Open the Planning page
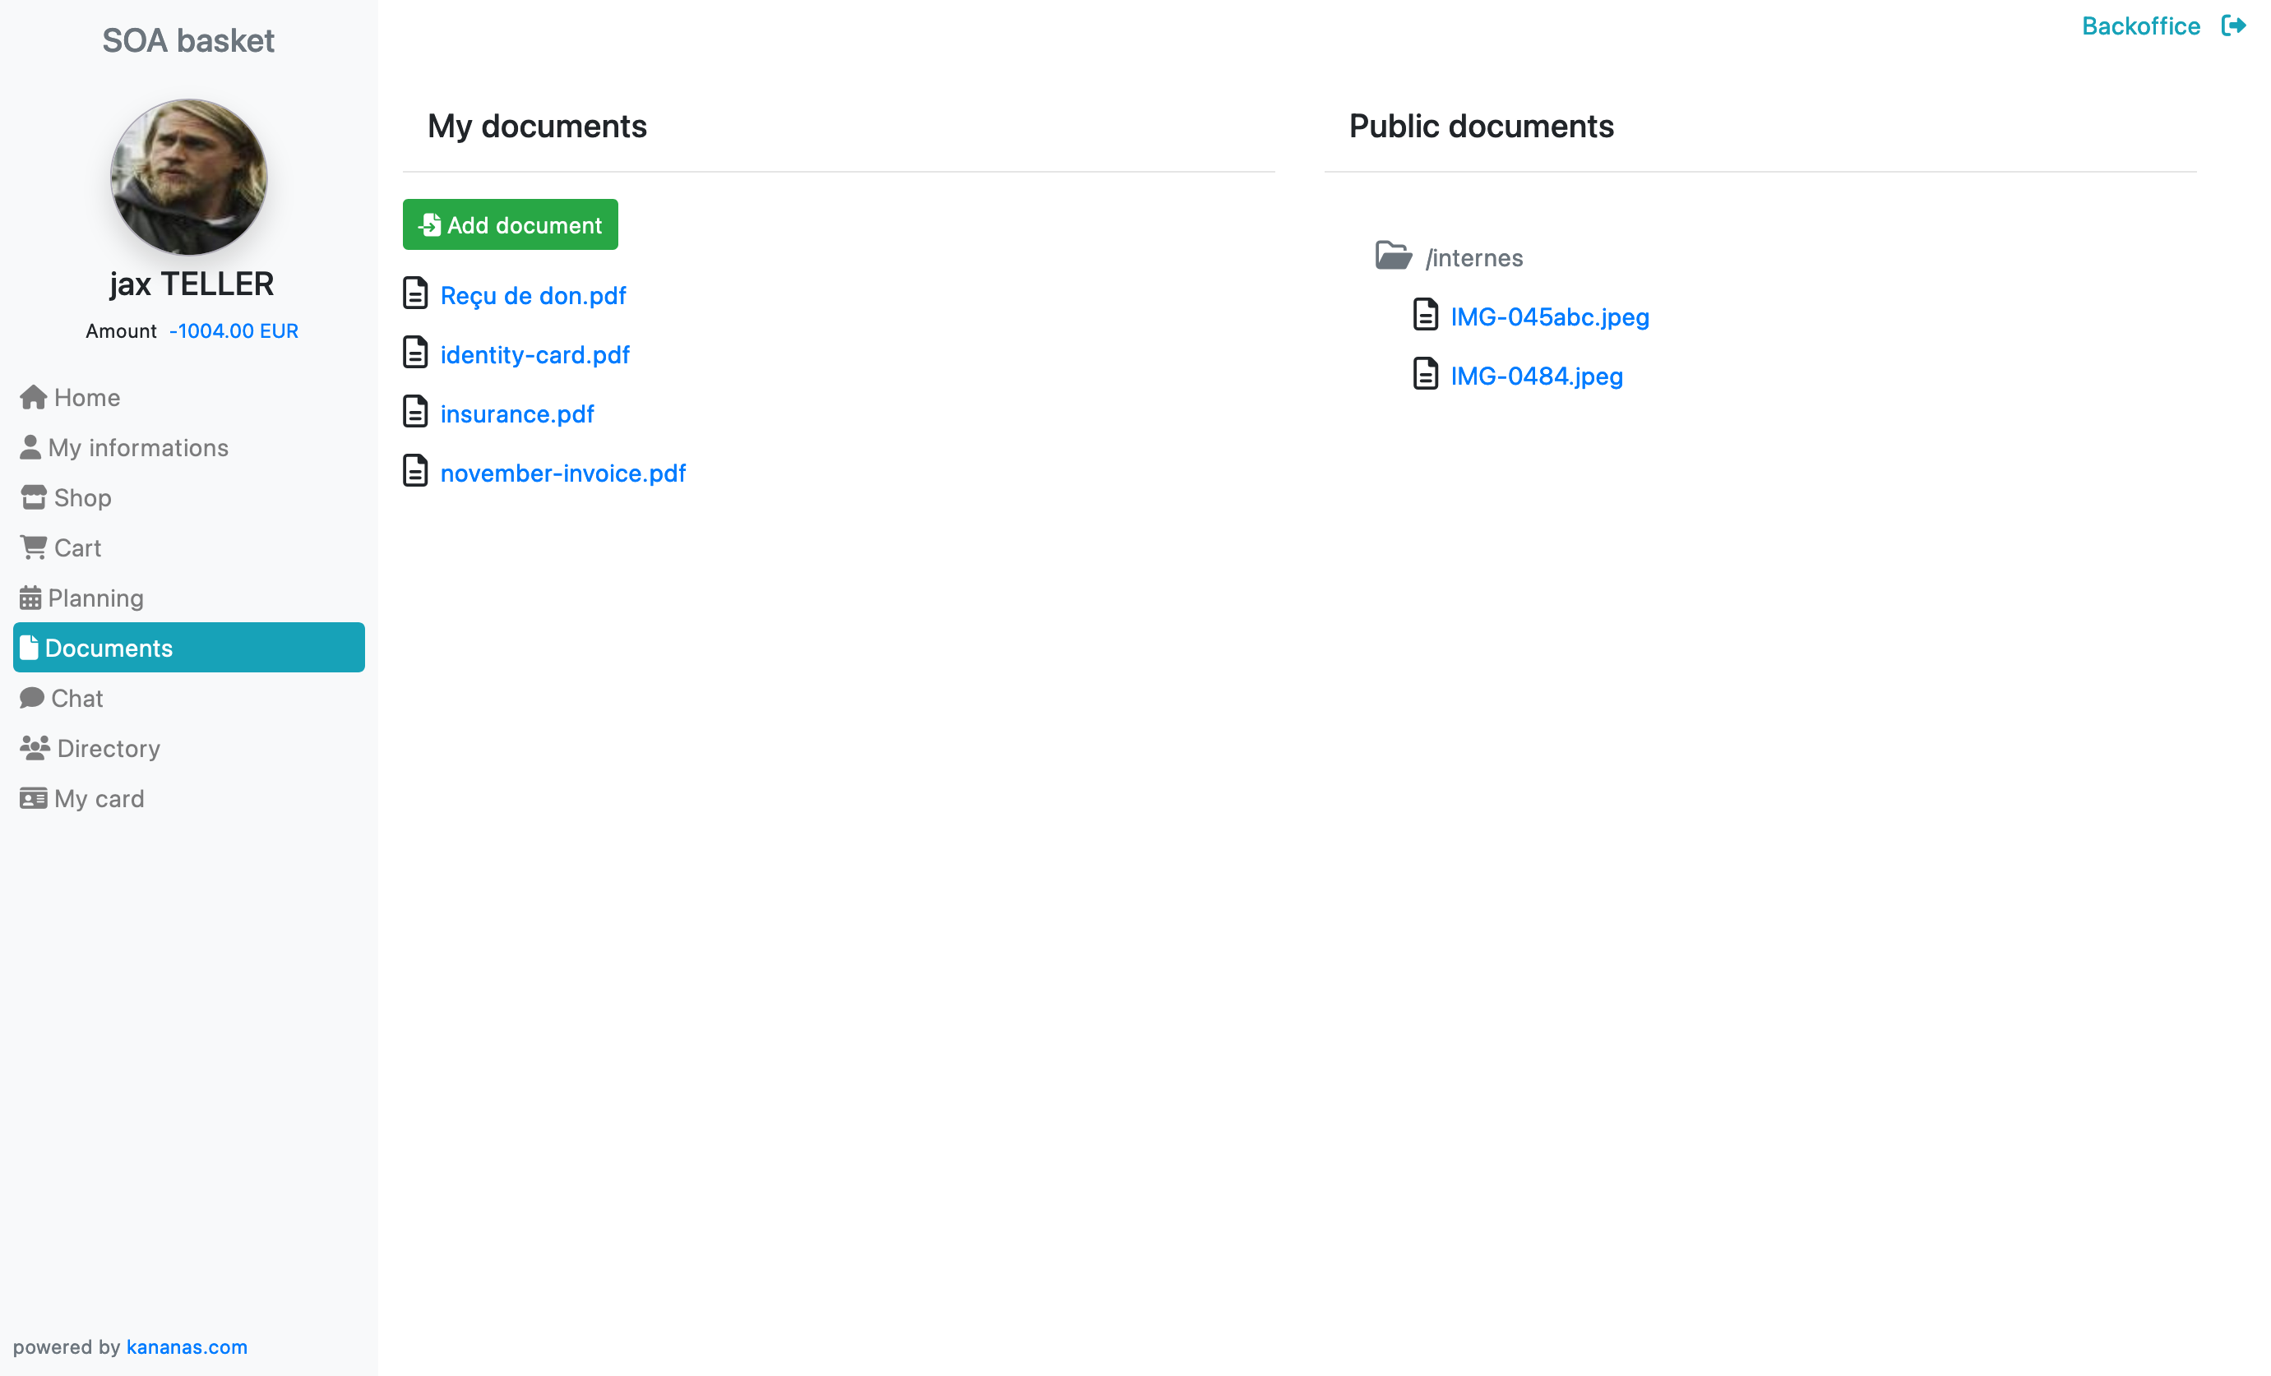 tap(189, 598)
